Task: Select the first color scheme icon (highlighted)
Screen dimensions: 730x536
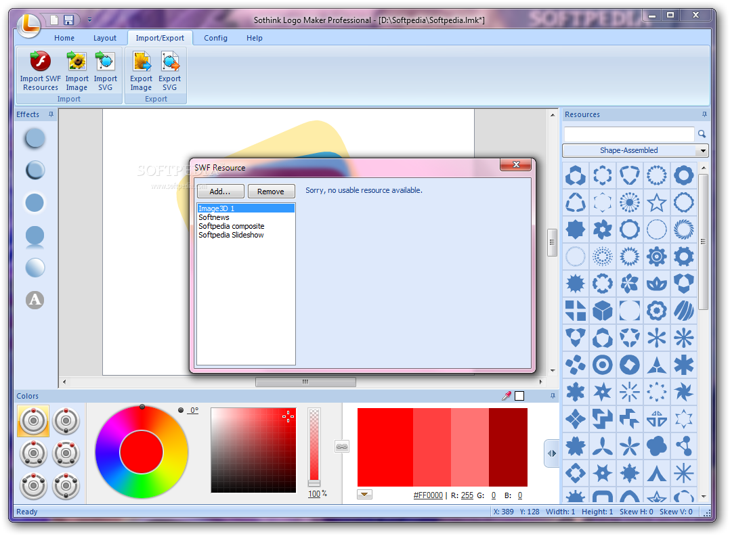Action: tap(33, 421)
